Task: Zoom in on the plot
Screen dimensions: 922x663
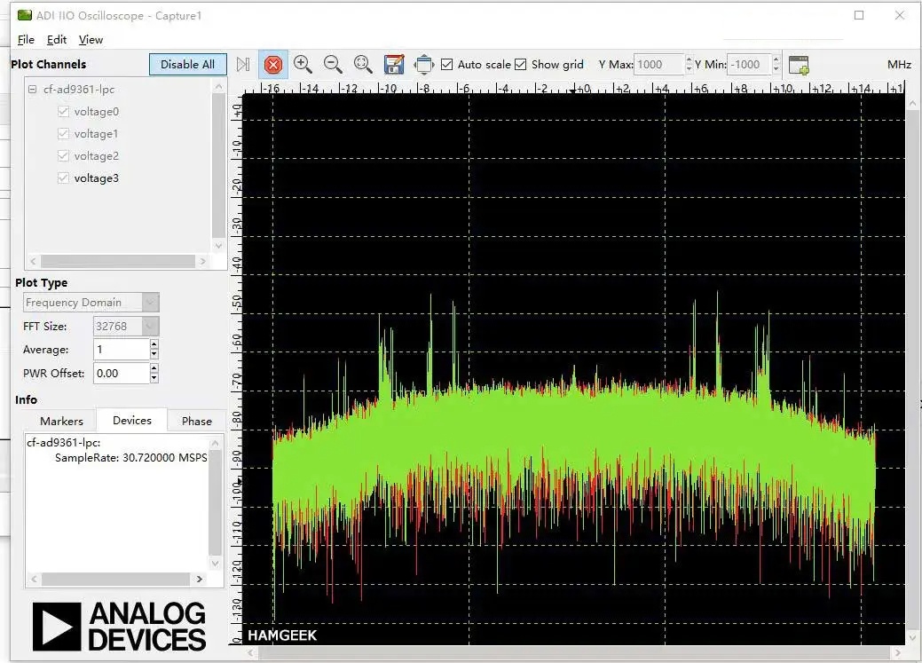Action: point(303,64)
